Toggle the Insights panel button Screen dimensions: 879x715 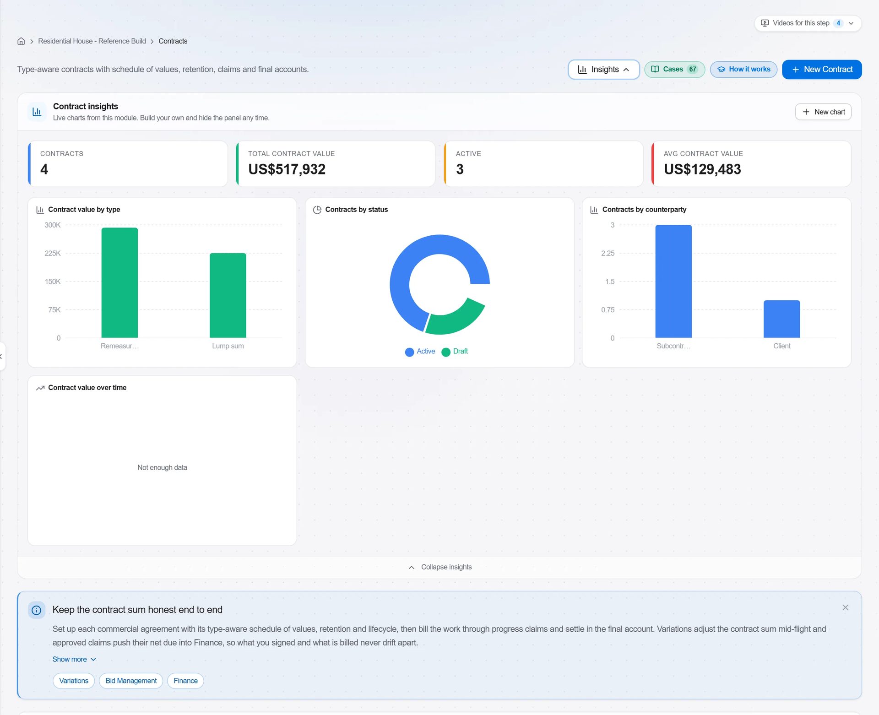[x=603, y=70]
